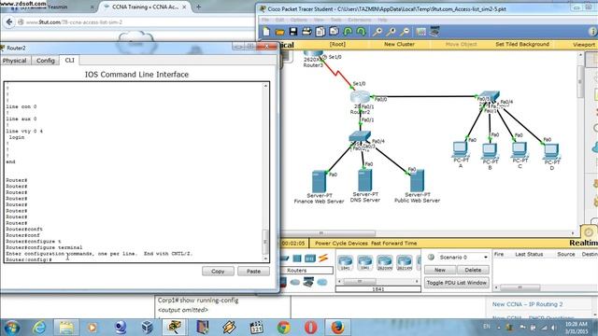Click the Redo green arrow icon

(x=361, y=32)
